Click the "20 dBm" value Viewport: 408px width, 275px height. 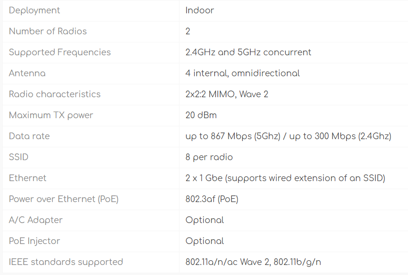201,115
